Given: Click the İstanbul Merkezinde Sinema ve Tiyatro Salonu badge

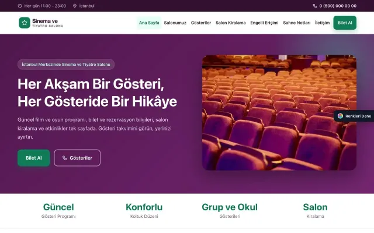Looking at the screenshot, I should coord(66,65).
